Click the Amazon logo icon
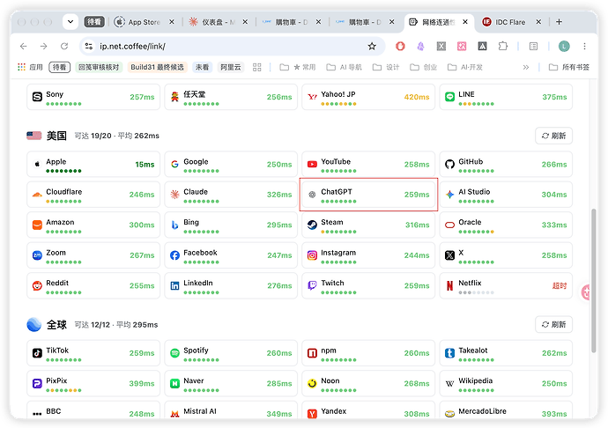 click(x=37, y=225)
